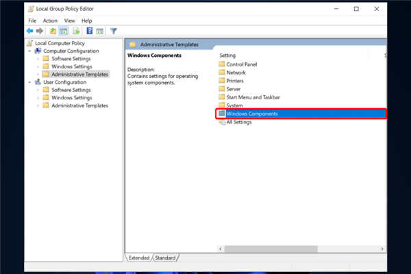
Task: Expand Windows Settings under Computer Configuration
Action: click(38, 66)
